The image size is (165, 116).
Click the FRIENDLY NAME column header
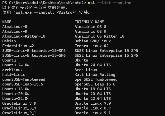[x=89, y=22]
